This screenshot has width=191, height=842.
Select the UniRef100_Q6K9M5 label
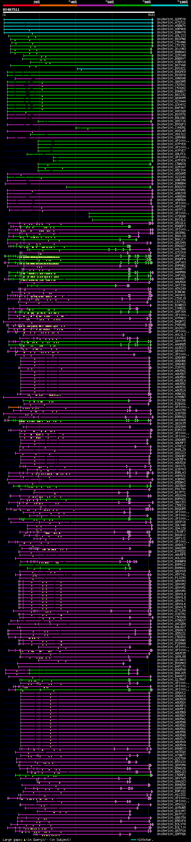click(171, 82)
